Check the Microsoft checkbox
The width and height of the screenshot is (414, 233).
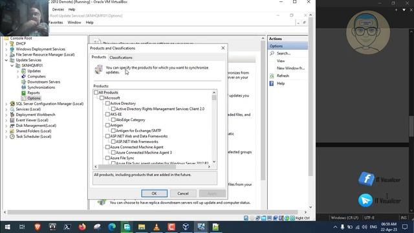(102, 98)
